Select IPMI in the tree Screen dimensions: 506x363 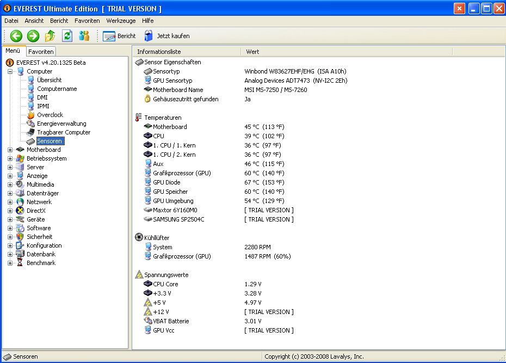(43, 106)
